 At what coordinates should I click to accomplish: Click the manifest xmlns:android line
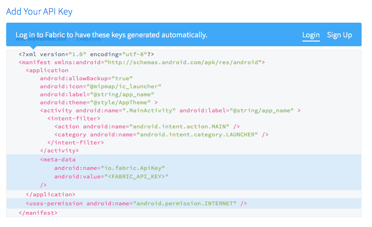(x=142, y=62)
